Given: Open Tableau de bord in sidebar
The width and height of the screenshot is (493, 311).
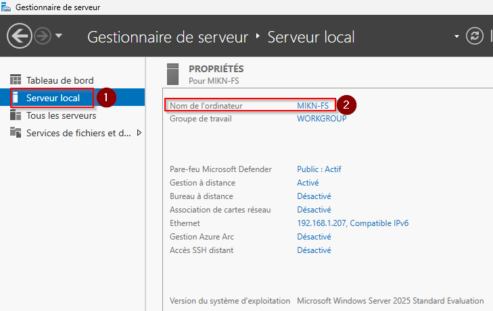Looking at the screenshot, I should coord(60,80).
